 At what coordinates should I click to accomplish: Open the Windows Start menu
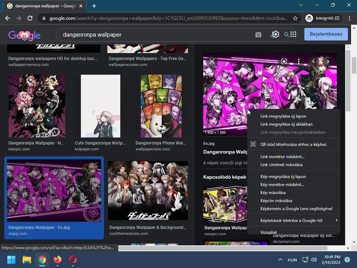[x=11, y=260]
